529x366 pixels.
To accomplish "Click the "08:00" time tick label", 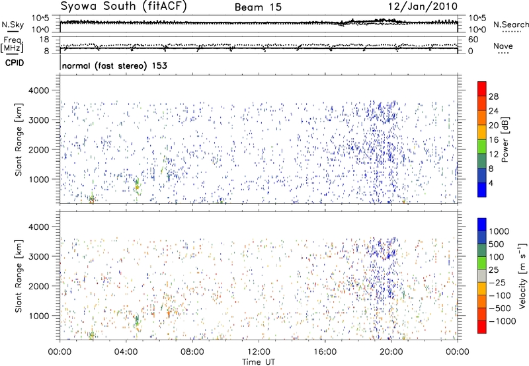I will (x=192, y=352).
